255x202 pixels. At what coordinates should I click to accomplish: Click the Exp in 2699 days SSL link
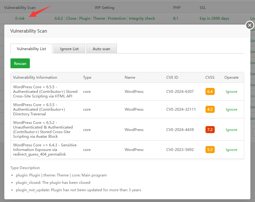point(214,18)
